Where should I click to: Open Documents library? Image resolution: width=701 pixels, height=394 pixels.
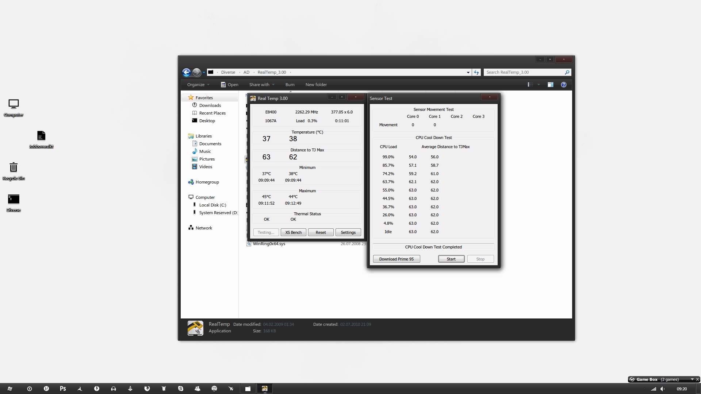pos(210,144)
